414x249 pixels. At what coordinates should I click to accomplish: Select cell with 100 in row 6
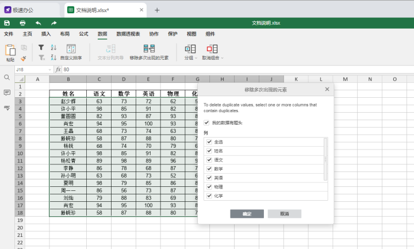148,124
